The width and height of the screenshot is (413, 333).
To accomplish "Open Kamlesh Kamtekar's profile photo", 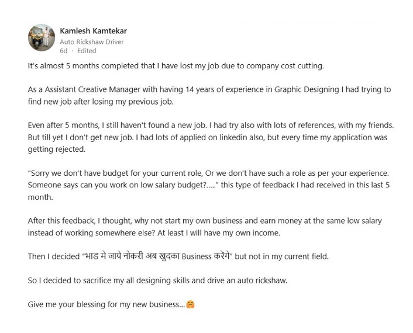I will (42, 37).
